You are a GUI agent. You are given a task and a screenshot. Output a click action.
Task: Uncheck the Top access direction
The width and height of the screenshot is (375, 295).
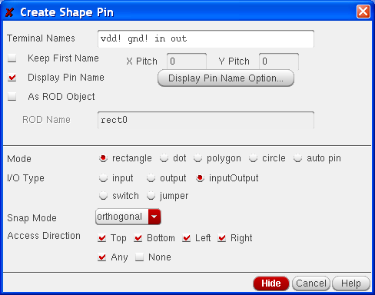(102, 238)
